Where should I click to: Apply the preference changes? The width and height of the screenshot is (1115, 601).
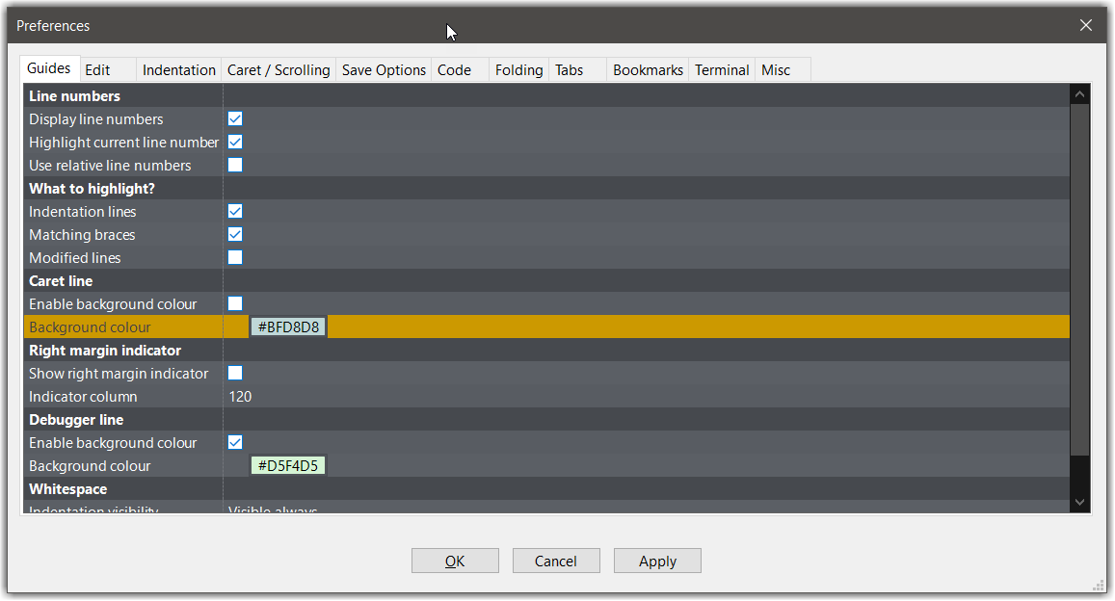(657, 561)
